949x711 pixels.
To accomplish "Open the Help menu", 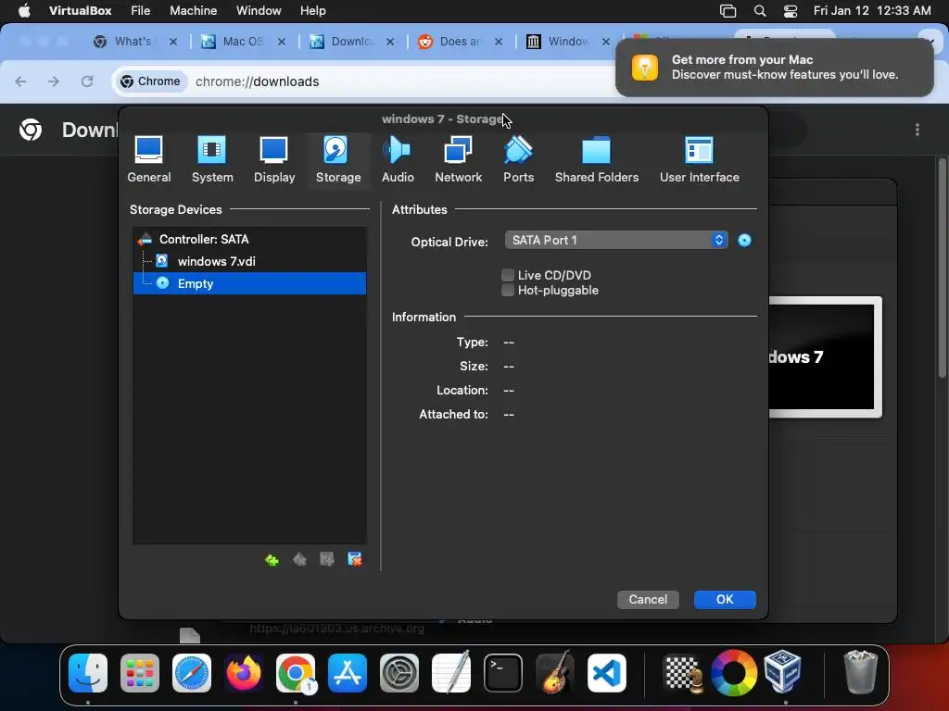I will coord(313,11).
